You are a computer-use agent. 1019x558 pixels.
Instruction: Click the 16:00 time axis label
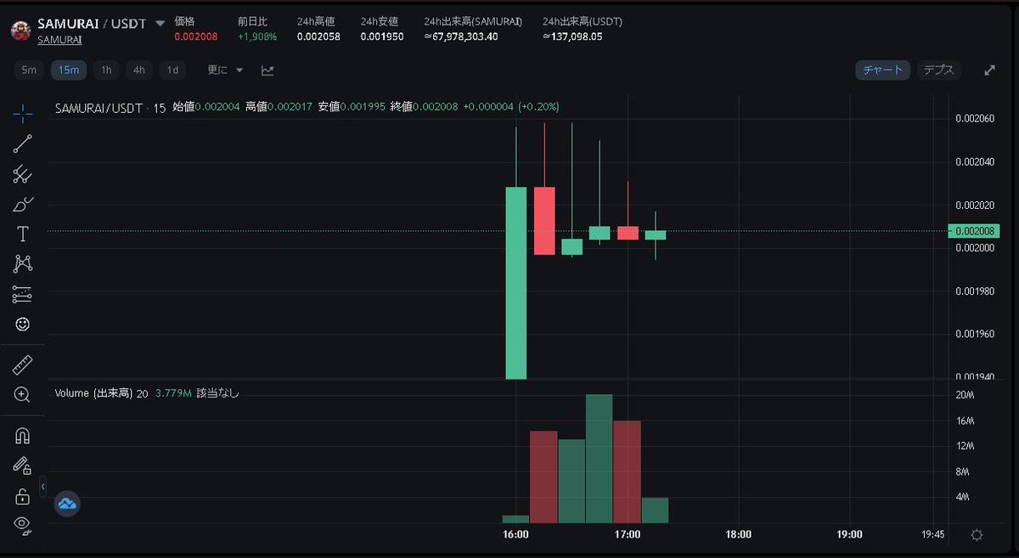click(x=515, y=535)
